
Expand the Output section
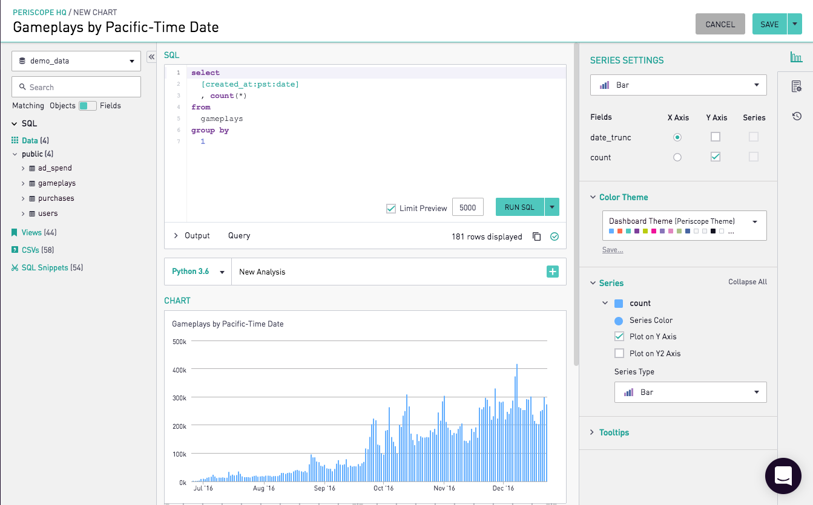click(176, 236)
